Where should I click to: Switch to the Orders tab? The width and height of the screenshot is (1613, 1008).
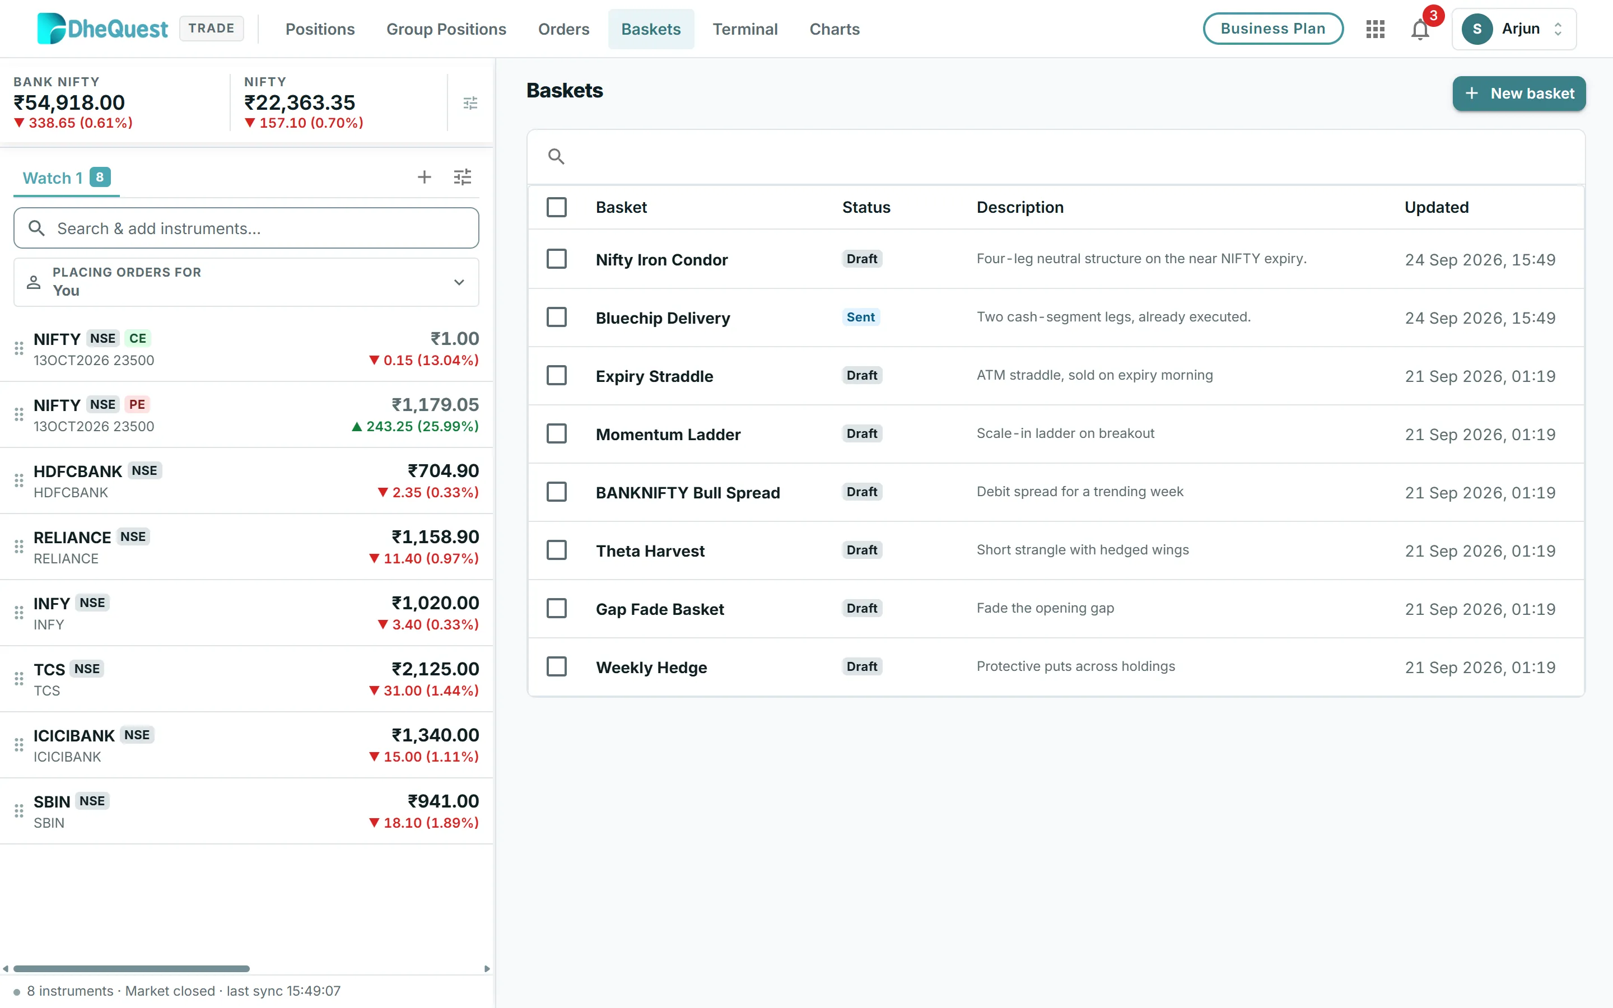point(563,29)
